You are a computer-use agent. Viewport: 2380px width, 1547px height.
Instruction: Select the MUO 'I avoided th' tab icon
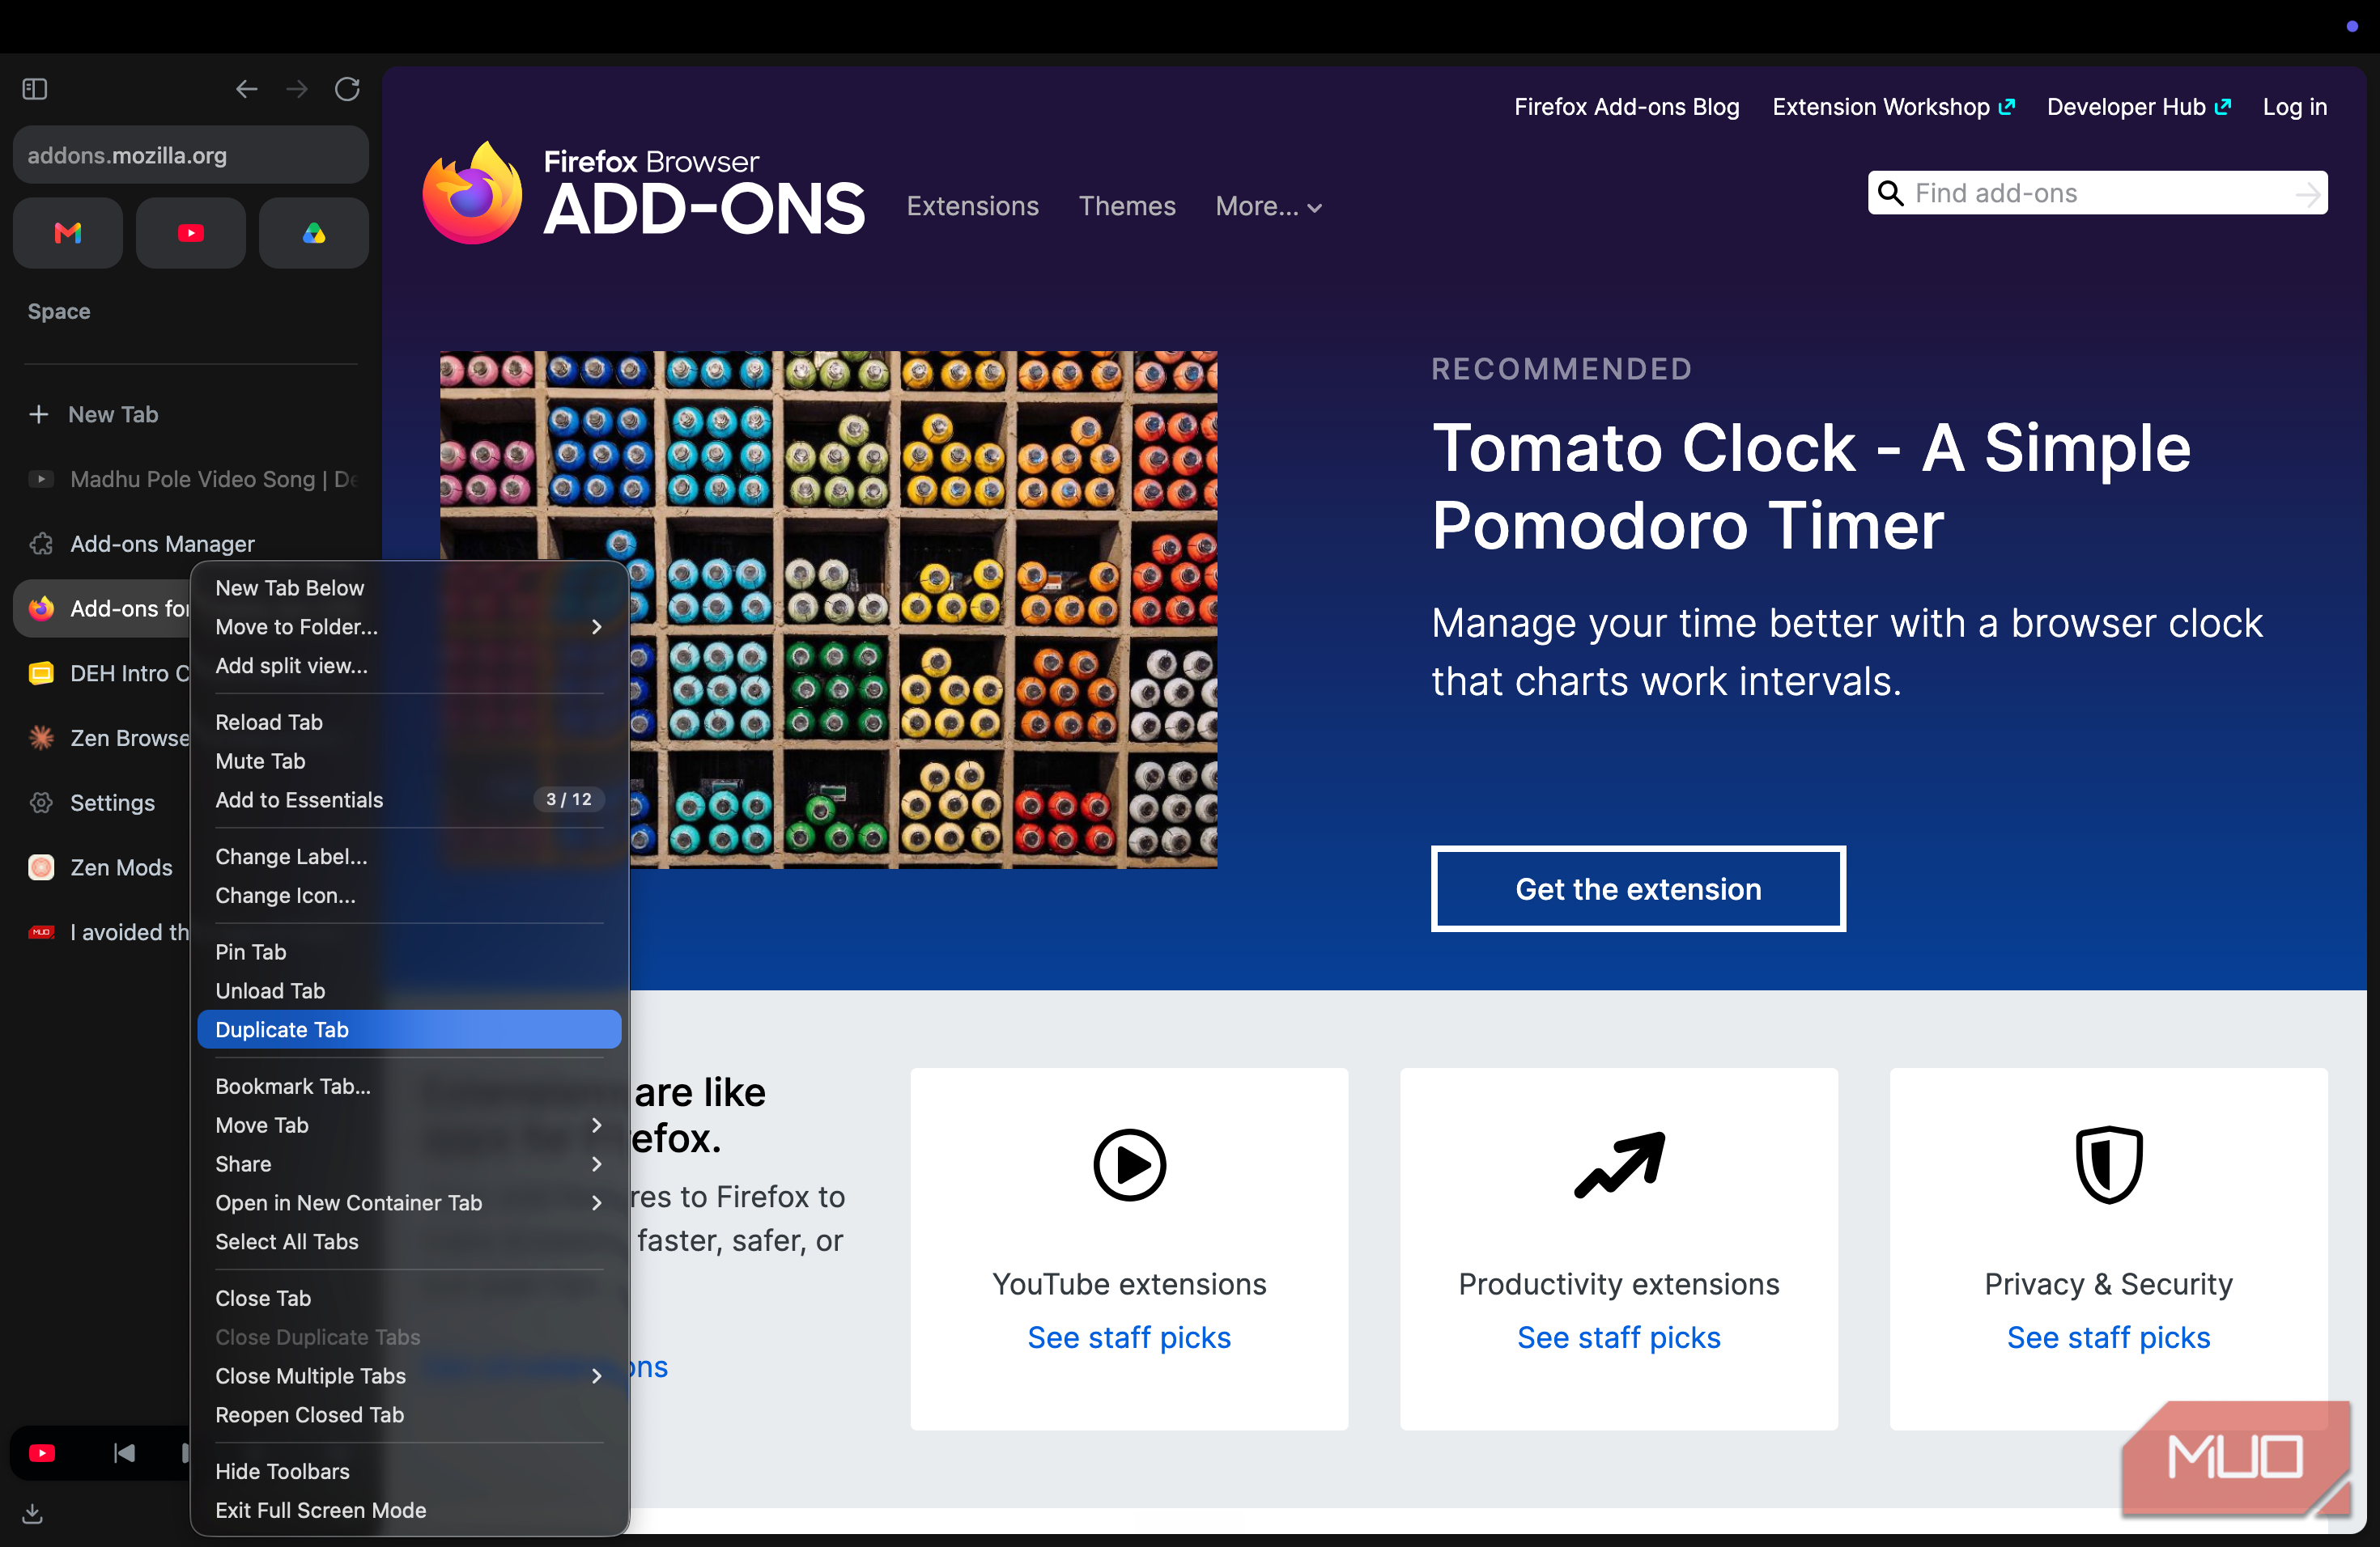[x=41, y=932]
